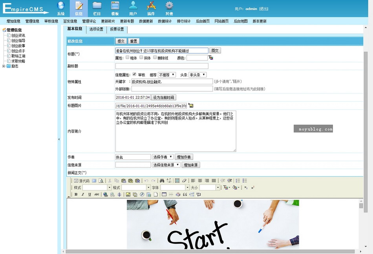373x254 pixels.
Task: Check the 斜体 italic title checkbox
Action: click(141, 57)
